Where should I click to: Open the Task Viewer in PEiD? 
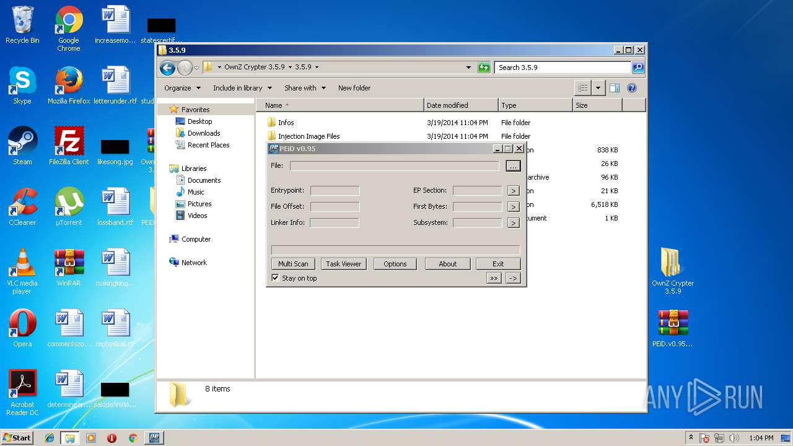click(x=343, y=264)
